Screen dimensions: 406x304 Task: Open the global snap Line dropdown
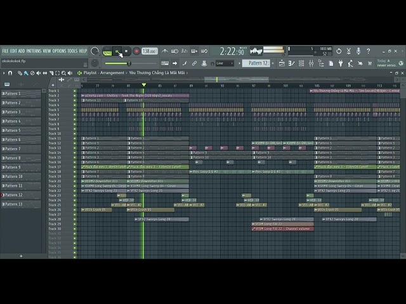point(225,63)
